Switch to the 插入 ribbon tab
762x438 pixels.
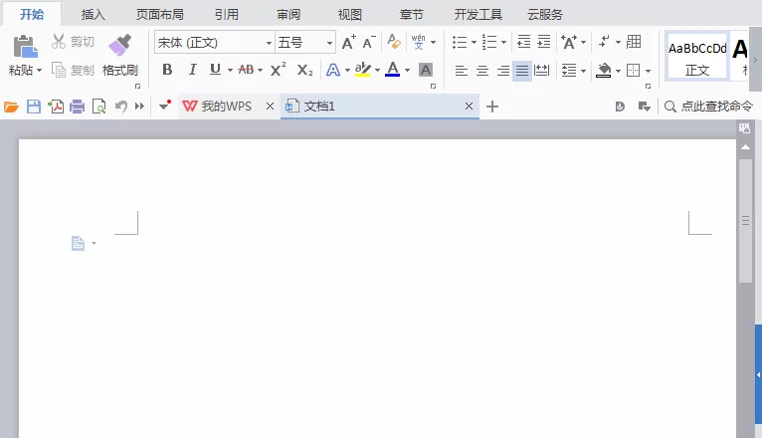click(94, 15)
